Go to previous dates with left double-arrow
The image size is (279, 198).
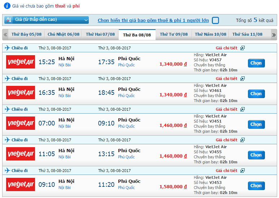click(x=5, y=35)
